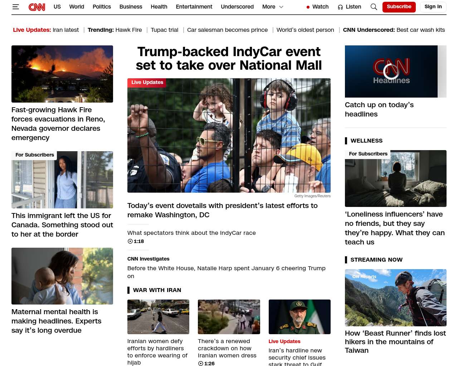The image size is (458, 366).
Task: Read the president's Washington DC remake story
Action: click(223, 210)
